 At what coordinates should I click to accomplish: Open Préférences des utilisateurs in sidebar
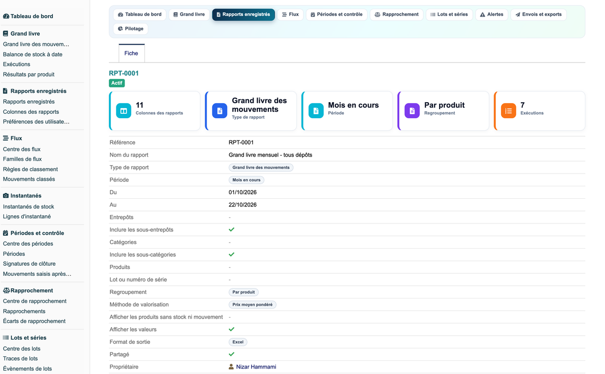[x=36, y=122]
